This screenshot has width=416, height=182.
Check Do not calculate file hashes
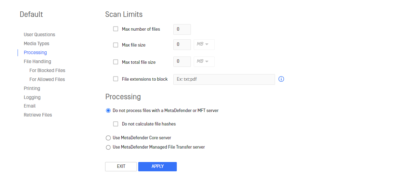pyautogui.click(x=116, y=124)
